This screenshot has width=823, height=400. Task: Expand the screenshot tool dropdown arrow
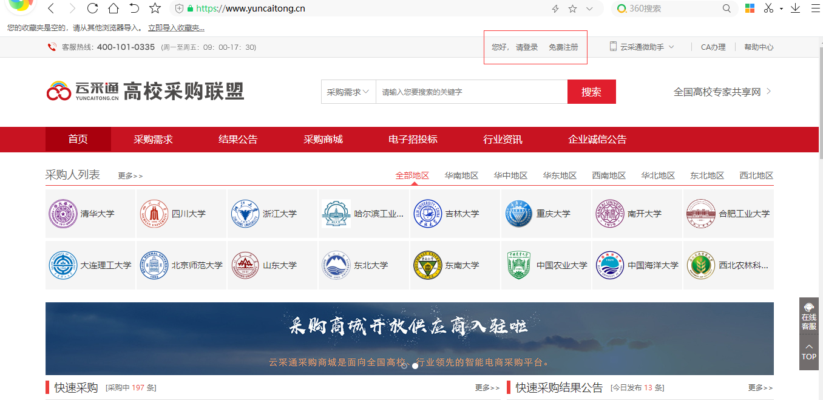[781, 8]
